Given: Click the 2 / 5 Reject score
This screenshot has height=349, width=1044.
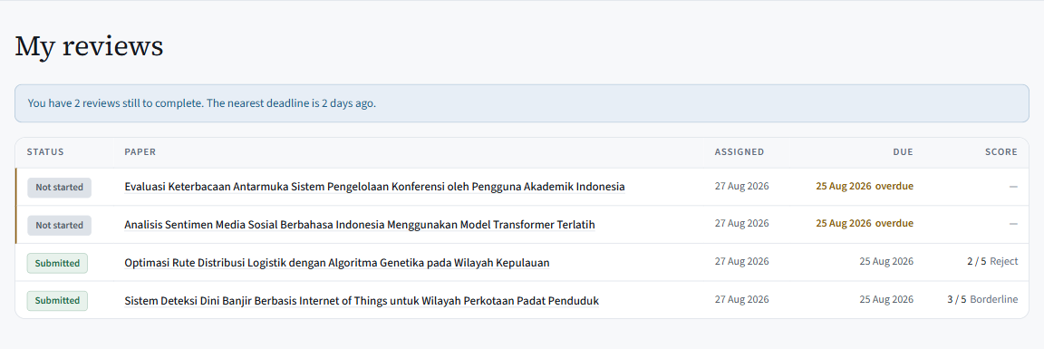Looking at the screenshot, I should 992,262.
